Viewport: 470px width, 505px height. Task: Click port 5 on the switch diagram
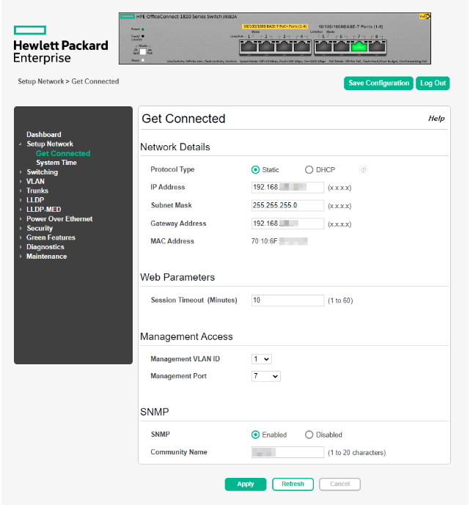[323, 46]
